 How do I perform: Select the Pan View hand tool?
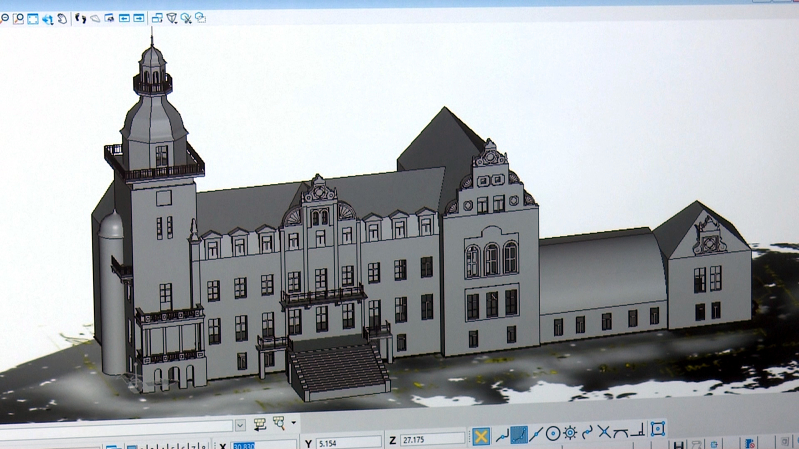click(62, 19)
